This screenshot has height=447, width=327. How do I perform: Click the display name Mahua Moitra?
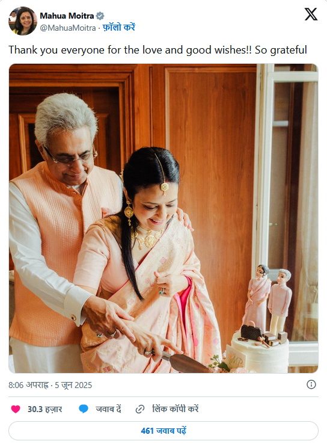point(67,16)
